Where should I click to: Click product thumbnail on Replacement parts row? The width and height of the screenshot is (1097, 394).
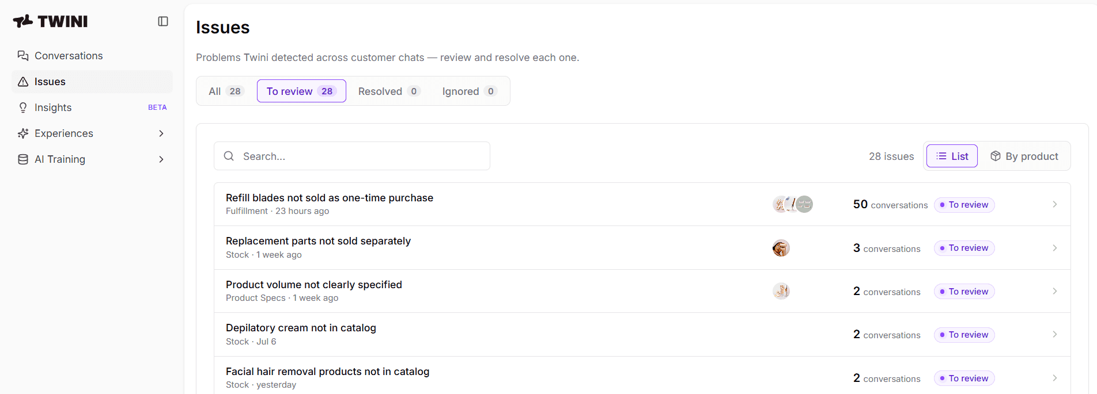coord(781,248)
